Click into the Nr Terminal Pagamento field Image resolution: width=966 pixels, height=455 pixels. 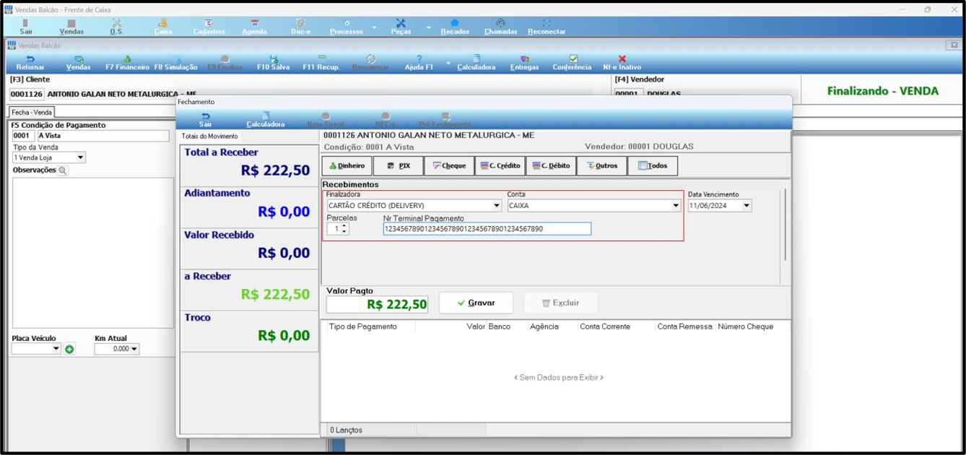point(487,229)
